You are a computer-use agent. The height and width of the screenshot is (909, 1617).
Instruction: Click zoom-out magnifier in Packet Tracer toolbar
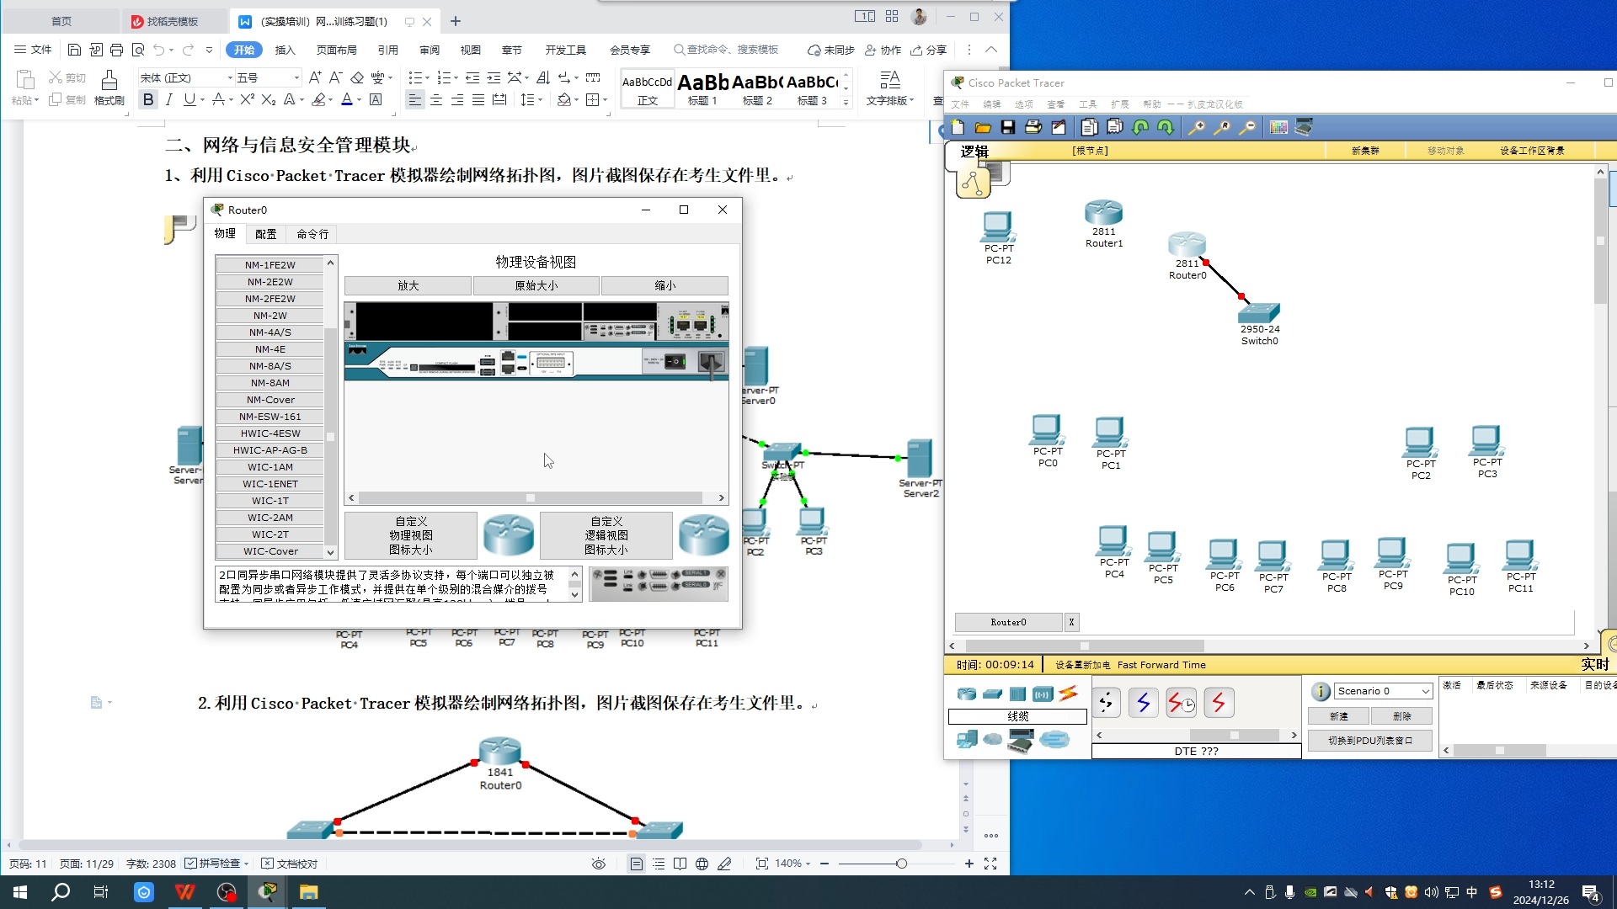1248,127
